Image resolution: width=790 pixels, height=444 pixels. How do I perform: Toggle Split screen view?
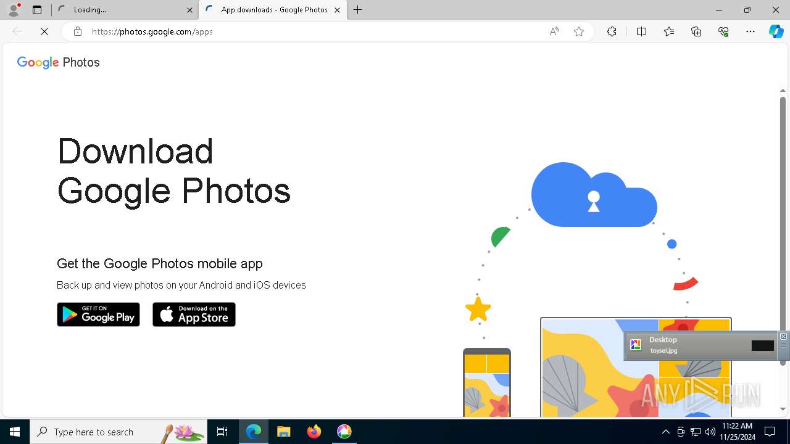(x=641, y=31)
